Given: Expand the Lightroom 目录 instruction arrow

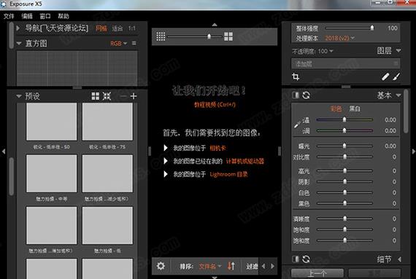Looking at the screenshot, I should 166,174.
